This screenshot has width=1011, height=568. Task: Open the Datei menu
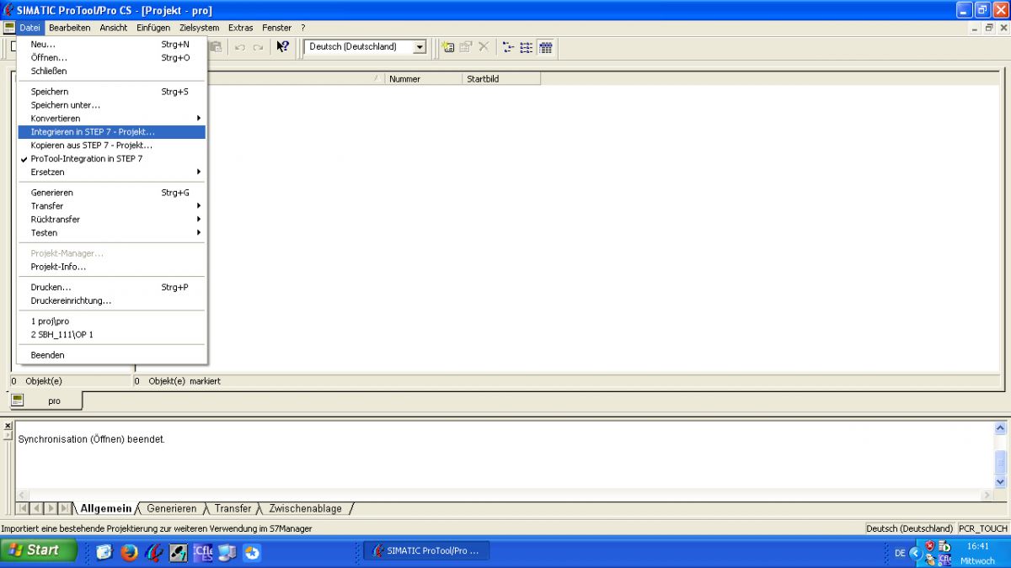[29, 28]
